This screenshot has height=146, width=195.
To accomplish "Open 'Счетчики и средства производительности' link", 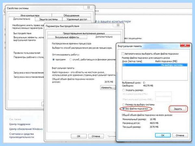I will click(x=22, y=135).
